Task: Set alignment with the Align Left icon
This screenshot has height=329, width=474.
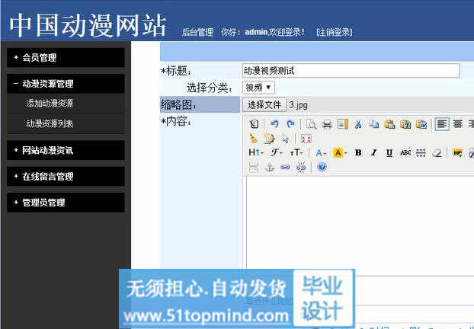Action: (442, 124)
